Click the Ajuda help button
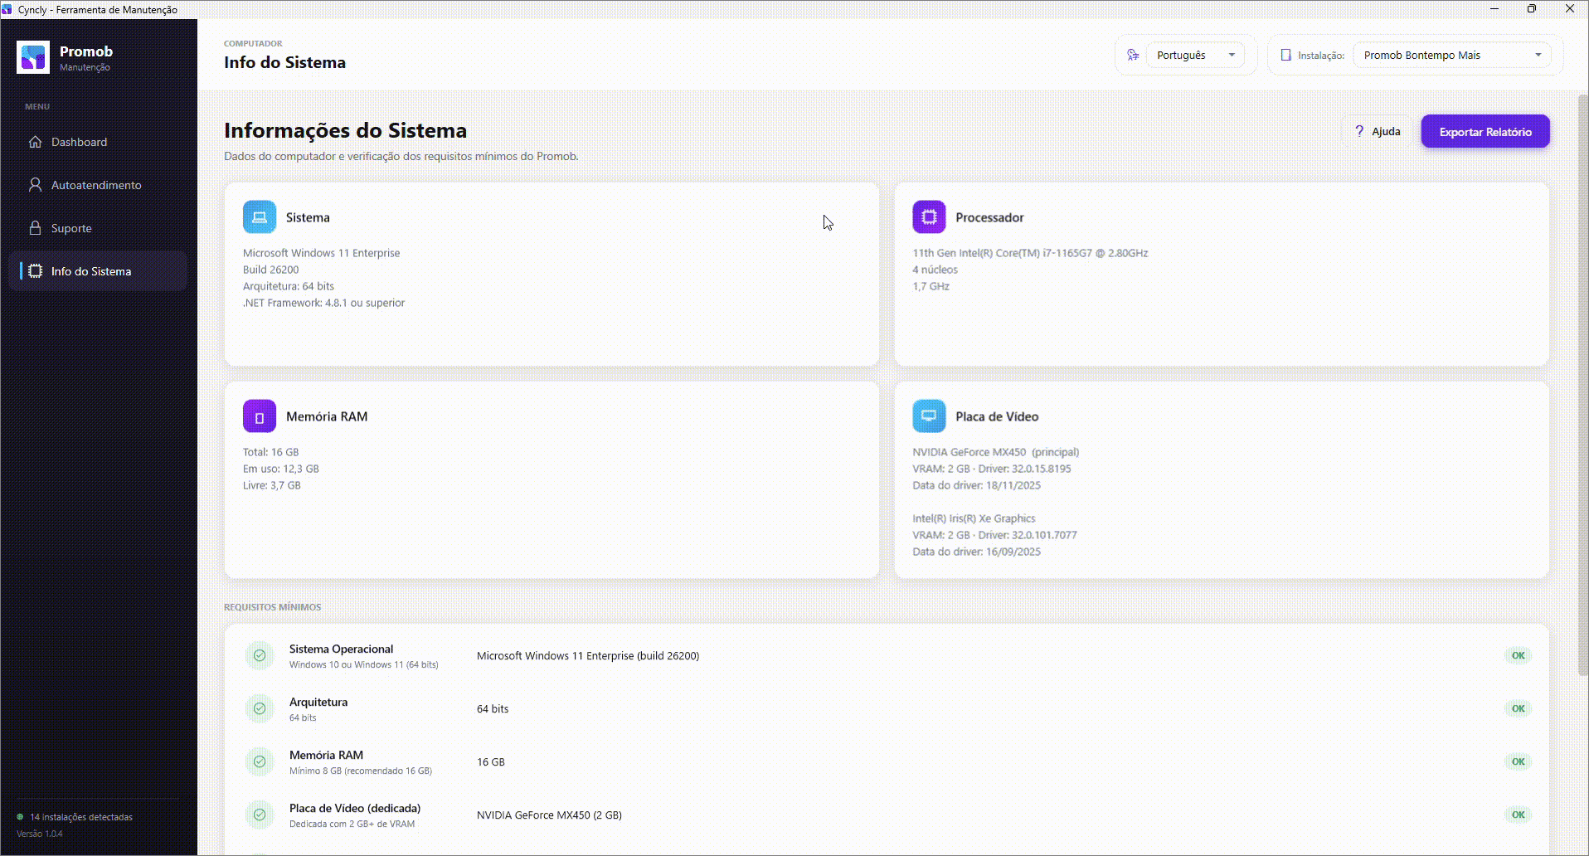 [x=1377, y=132]
